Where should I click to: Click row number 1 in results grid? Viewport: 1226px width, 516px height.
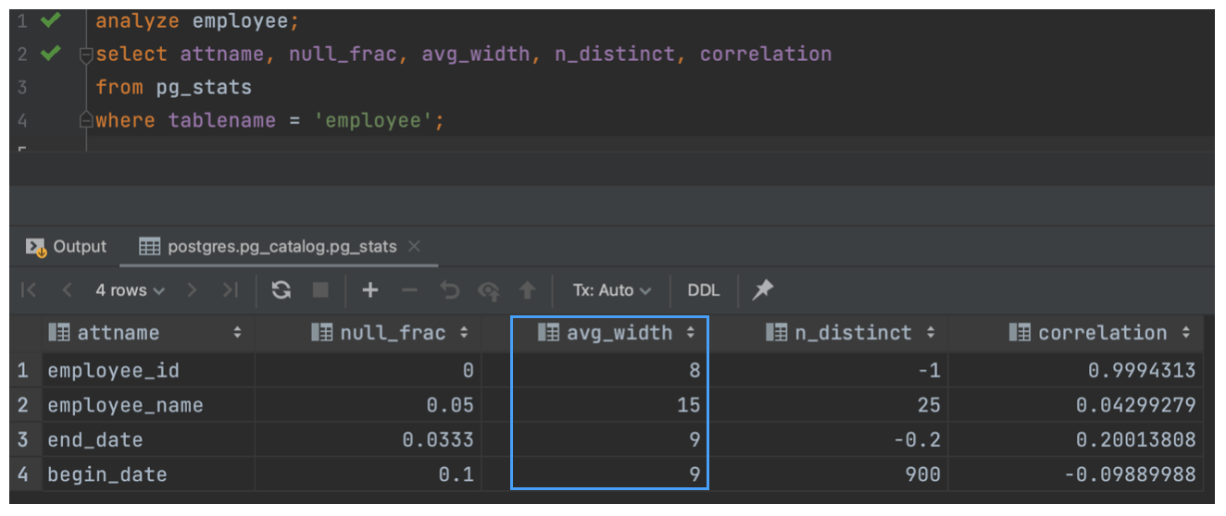pyautogui.click(x=24, y=371)
